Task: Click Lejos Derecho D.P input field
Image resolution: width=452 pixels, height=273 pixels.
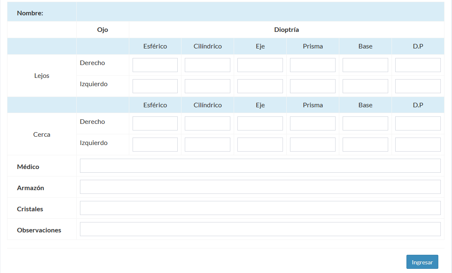Action: [x=418, y=65]
